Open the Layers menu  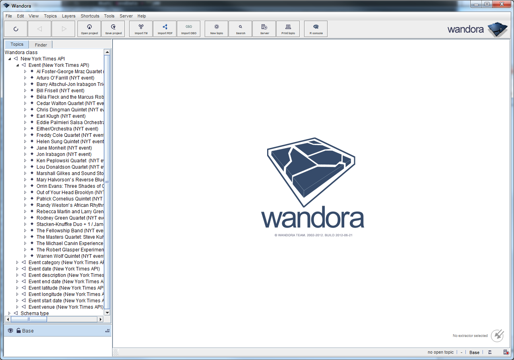[68, 16]
